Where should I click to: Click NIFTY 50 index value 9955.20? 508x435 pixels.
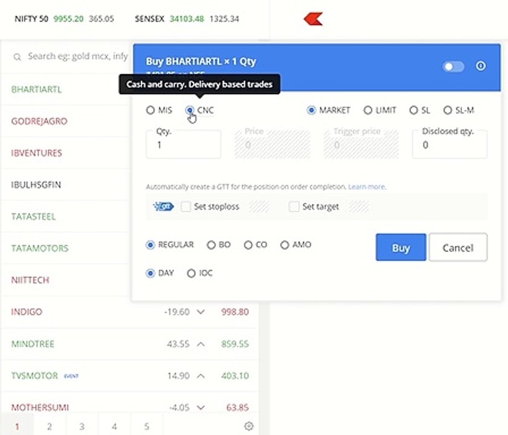point(68,19)
